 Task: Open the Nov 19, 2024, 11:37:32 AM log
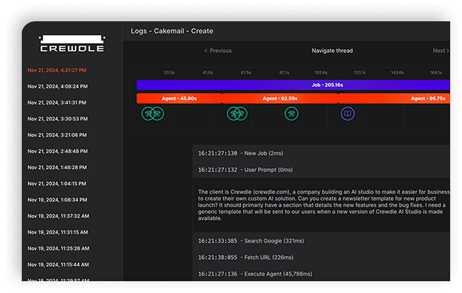tap(58, 216)
